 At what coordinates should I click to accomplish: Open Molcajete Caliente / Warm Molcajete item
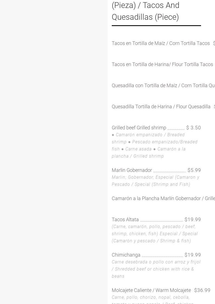point(151,290)
